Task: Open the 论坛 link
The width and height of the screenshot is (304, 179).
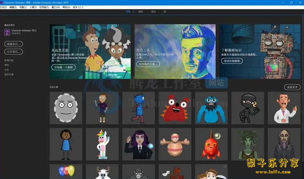Action: (x=7, y=70)
